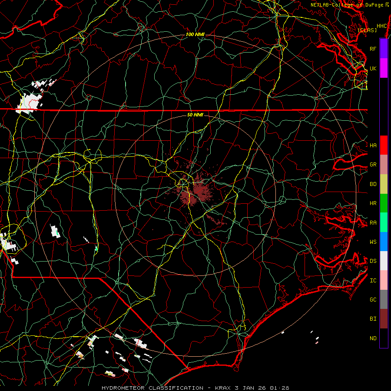Click the [CLAS] label
Viewport: 391px width, 391px height.
coord(367,30)
